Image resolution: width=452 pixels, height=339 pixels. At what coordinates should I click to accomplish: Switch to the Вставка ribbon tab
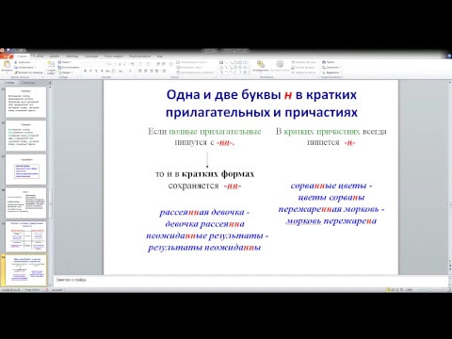click(x=39, y=56)
